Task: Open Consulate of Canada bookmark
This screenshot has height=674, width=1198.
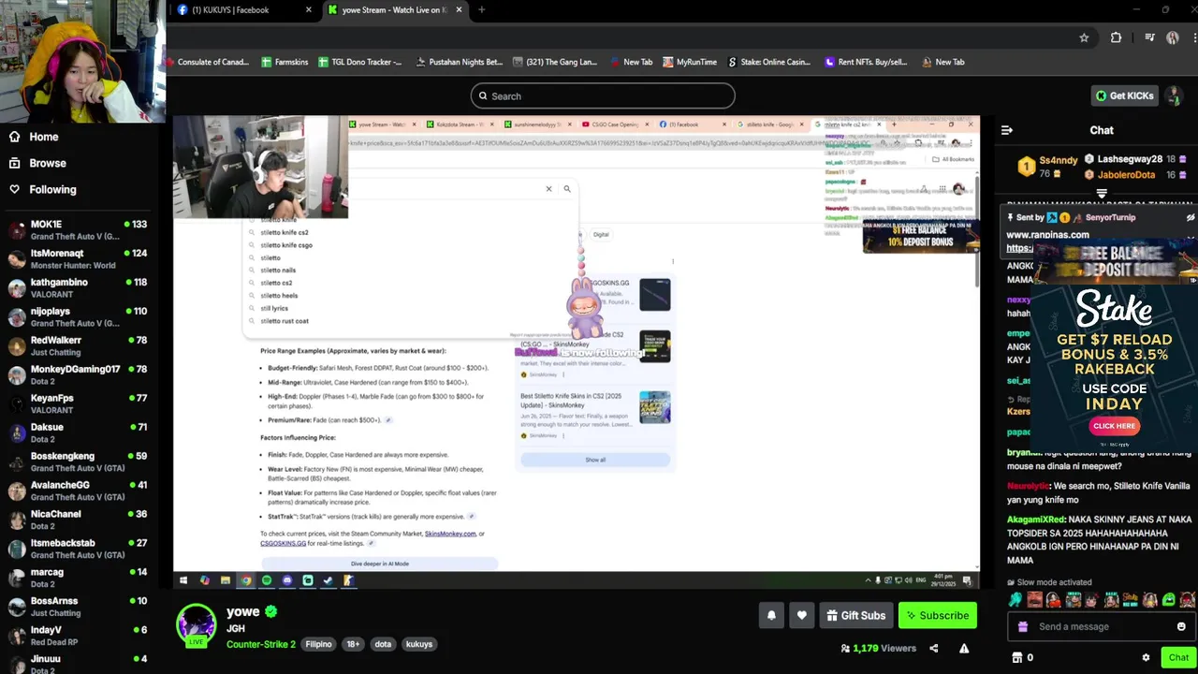Action: coord(206,62)
